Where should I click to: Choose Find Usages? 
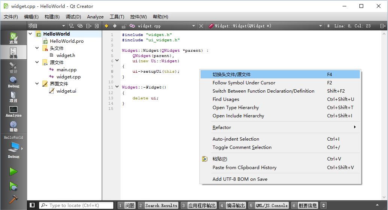coord(280,99)
